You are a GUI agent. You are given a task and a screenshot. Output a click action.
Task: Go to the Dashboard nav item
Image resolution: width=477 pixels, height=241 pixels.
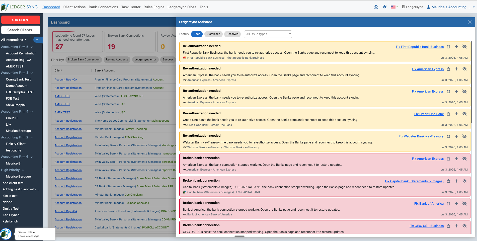[51, 7]
